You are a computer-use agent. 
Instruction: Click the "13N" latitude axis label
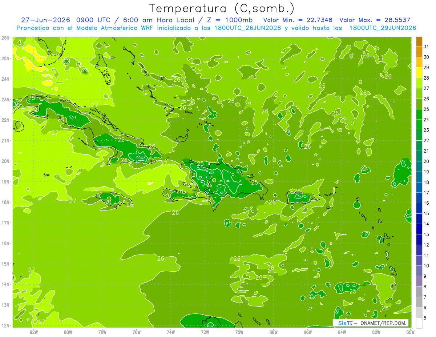pos(5,305)
